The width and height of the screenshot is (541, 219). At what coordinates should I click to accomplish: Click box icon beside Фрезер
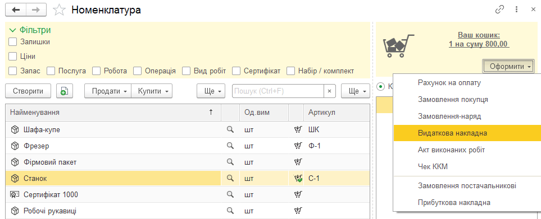click(x=15, y=146)
